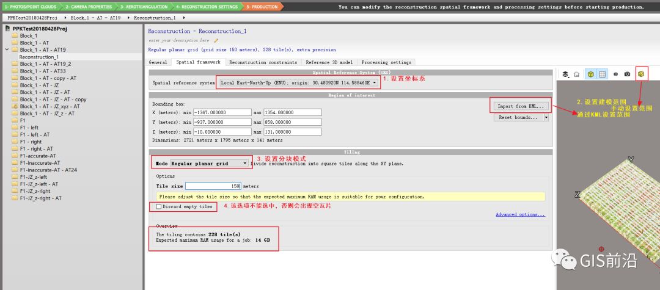Go to step 4 Reconstruction Settings
The height and width of the screenshot is (290, 660).
[x=207, y=7]
